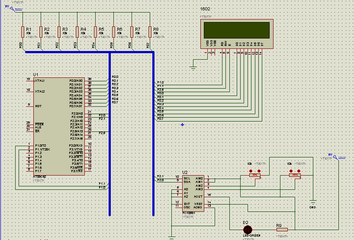Click the 'AT89C52' part name label

click(x=39, y=177)
